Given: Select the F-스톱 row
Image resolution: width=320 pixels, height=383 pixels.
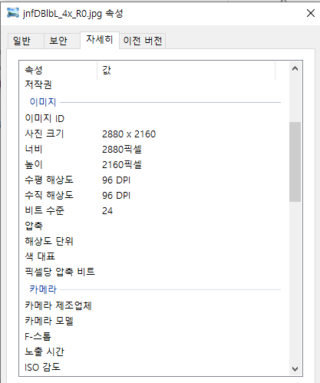Looking at the screenshot, I should (38, 336).
